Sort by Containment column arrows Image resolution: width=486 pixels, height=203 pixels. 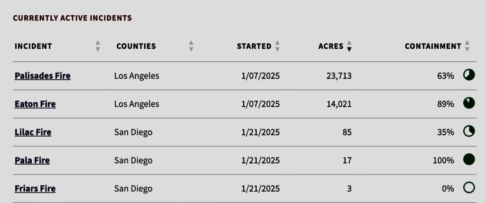[467, 46]
